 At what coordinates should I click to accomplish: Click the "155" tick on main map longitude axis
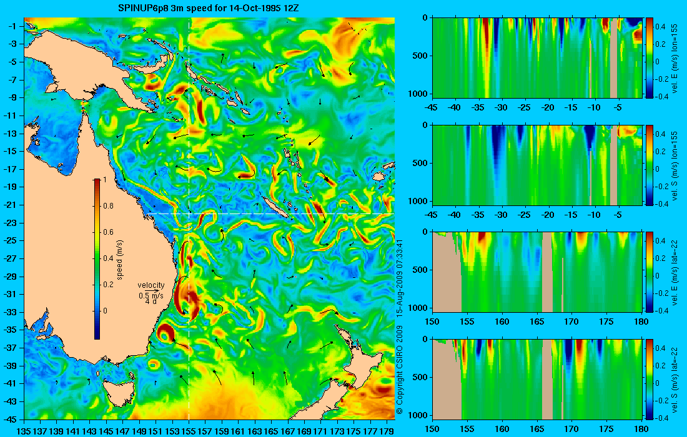tap(189, 431)
